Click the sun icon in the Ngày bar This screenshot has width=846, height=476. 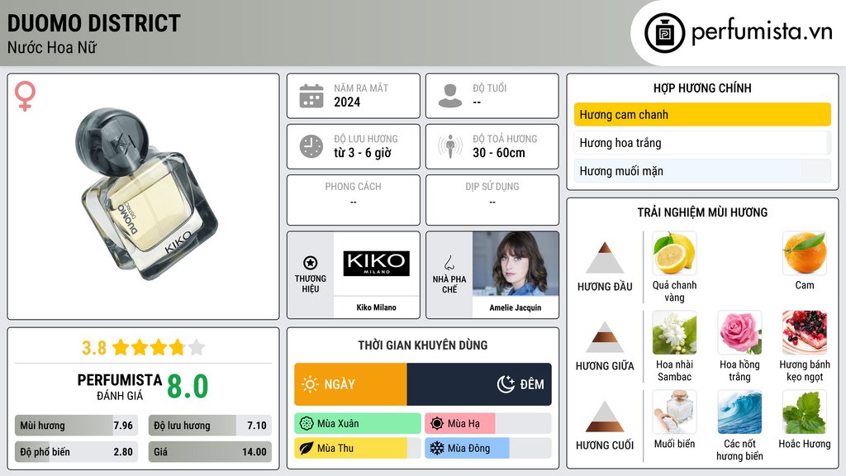311,384
